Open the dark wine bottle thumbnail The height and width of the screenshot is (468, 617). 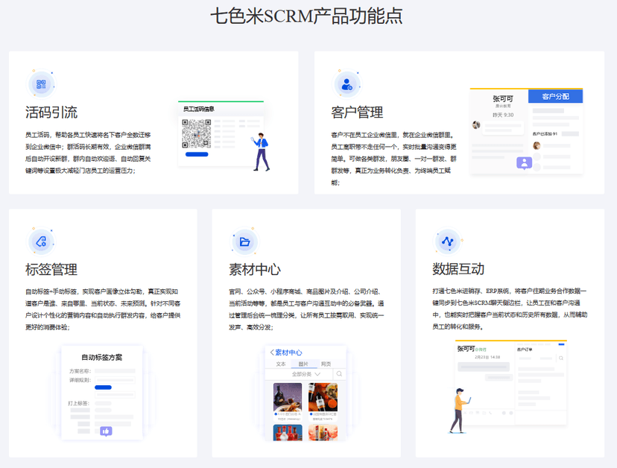tap(288, 397)
